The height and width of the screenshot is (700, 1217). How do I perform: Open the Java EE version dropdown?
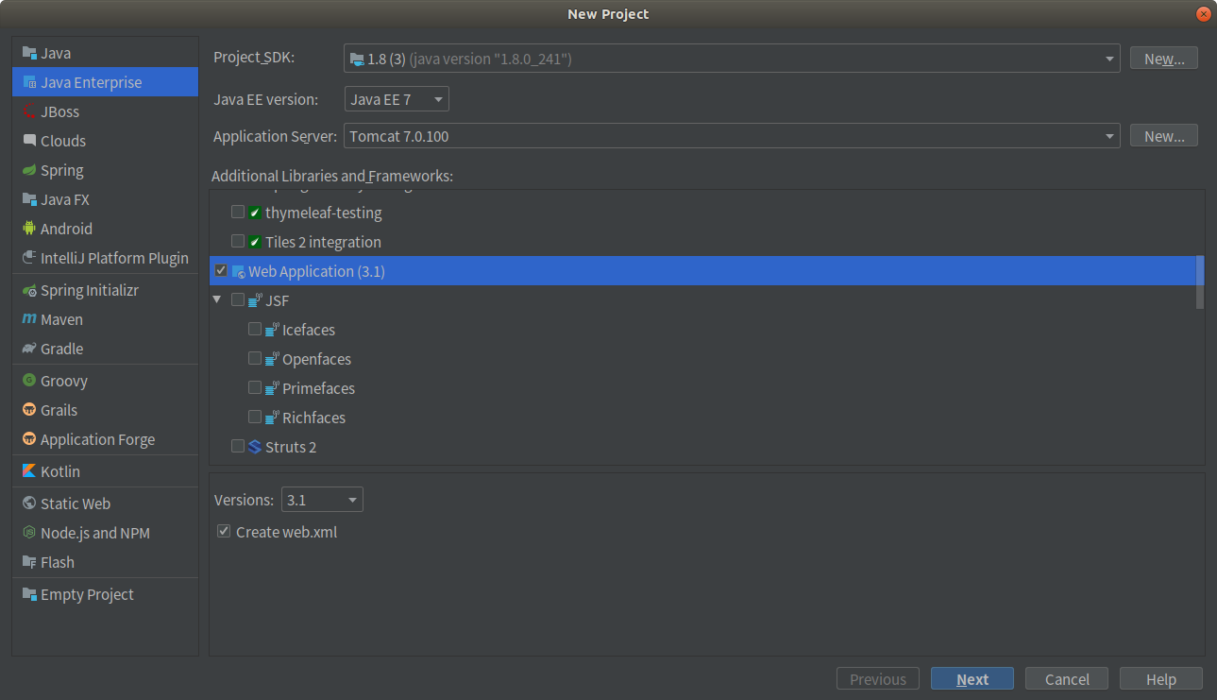pyautogui.click(x=436, y=98)
